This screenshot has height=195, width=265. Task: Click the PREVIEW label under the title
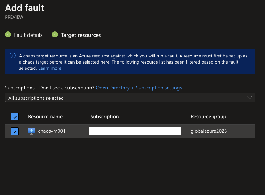[14, 17]
